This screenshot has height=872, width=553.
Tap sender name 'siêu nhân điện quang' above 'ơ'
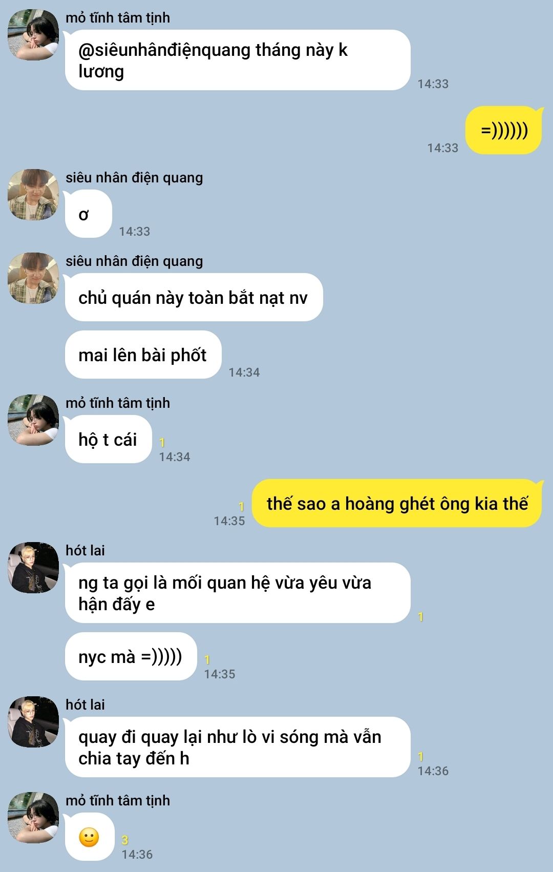(x=134, y=177)
